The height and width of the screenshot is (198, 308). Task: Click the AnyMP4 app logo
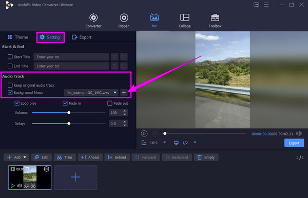9,5
